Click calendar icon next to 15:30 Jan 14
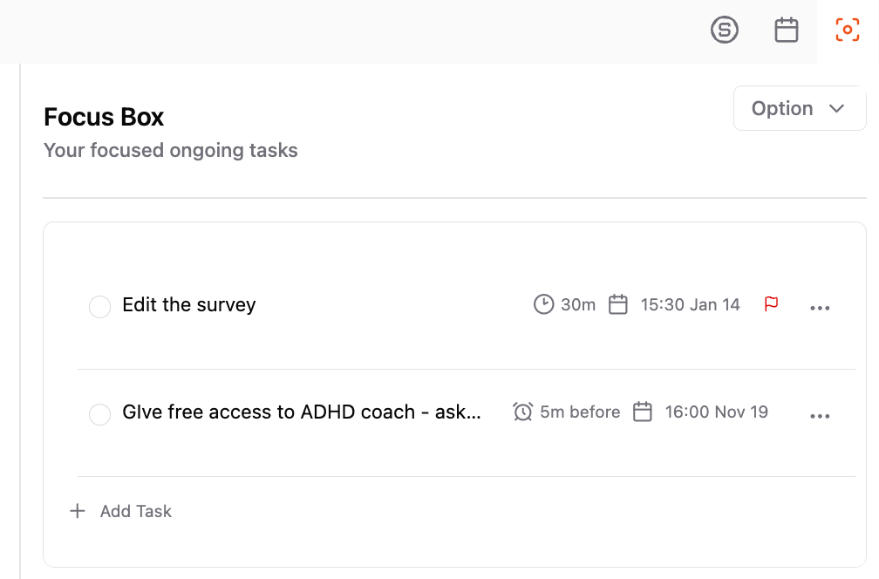 click(617, 304)
